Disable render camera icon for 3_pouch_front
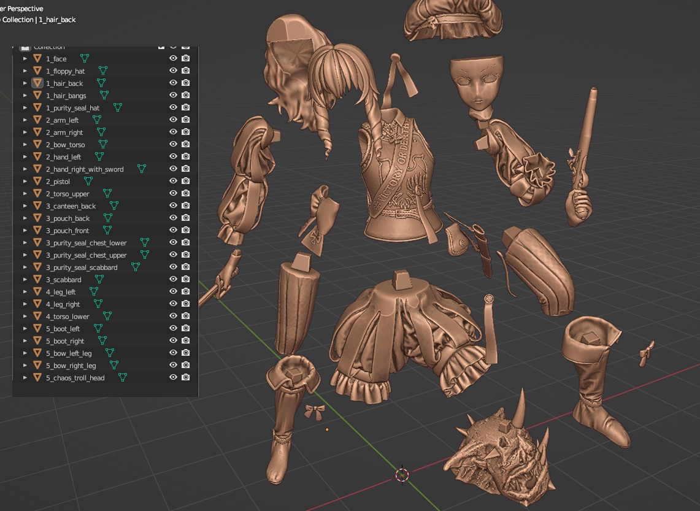Viewport: 700px width, 511px height. [x=186, y=230]
